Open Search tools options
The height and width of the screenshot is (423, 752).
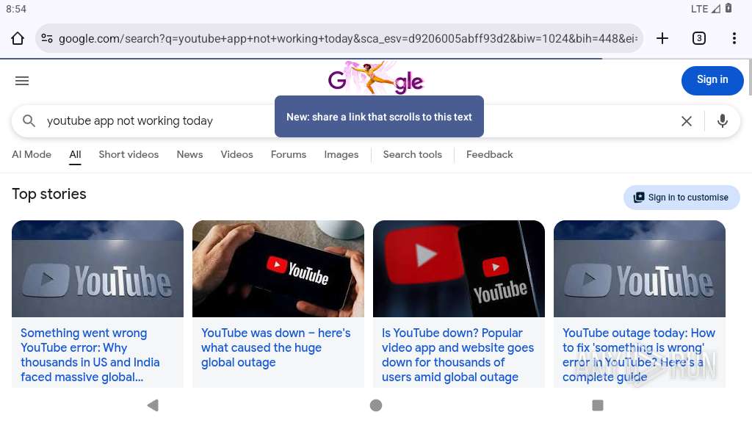click(413, 154)
